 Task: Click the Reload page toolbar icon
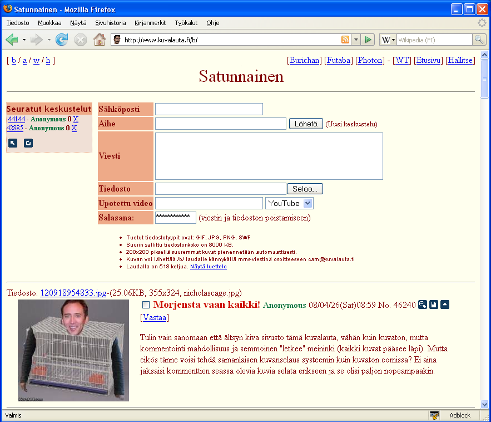[x=62, y=40]
